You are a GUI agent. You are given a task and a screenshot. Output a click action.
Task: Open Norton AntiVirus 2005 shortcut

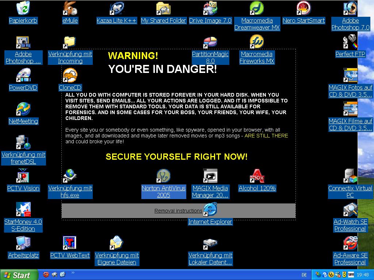point(163,176)
